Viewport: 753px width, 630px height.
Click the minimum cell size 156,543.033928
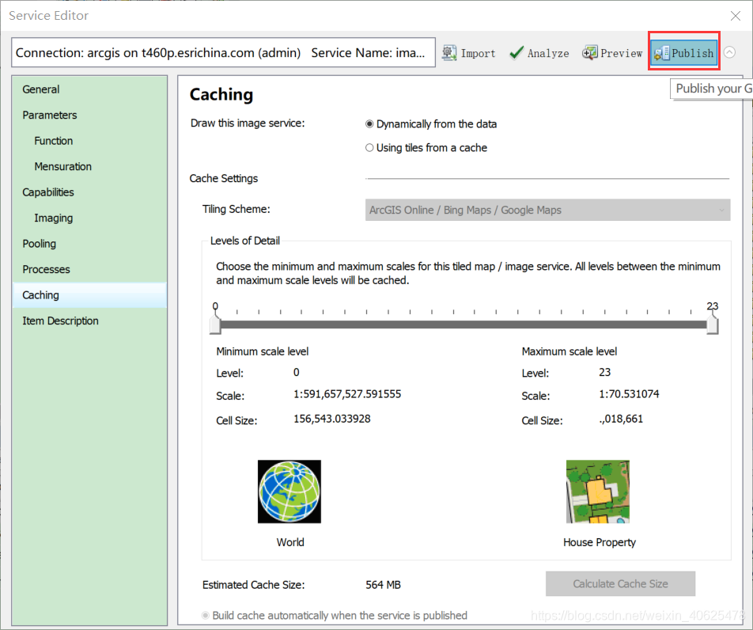point(332,419)
